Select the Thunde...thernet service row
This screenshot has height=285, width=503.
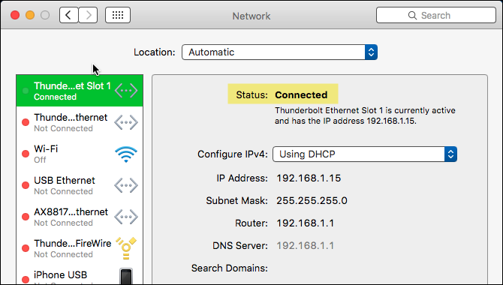(80, 122)
